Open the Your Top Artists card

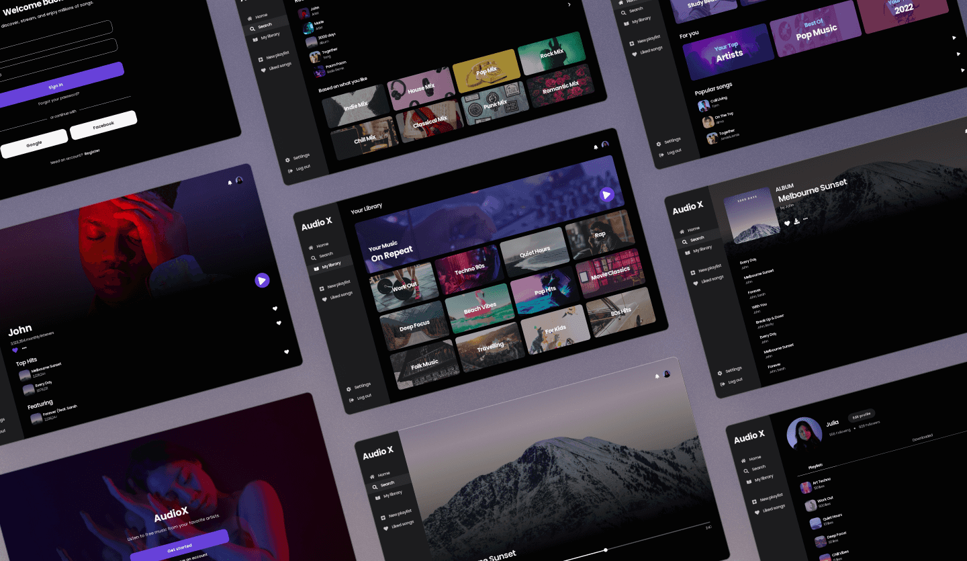[x=729, y=51]
